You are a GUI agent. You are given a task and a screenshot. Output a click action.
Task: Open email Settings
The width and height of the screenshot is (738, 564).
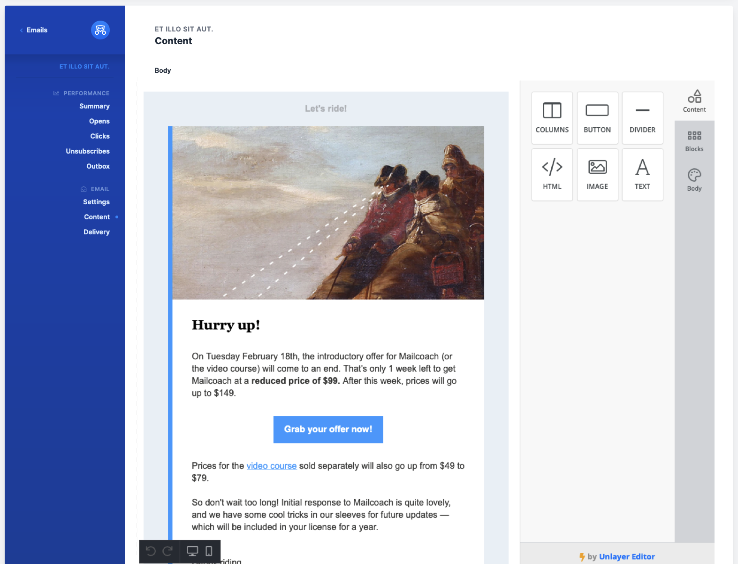click(96, 202)
